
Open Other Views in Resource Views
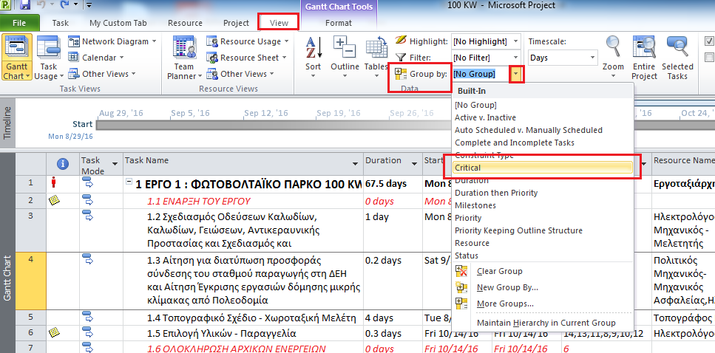(x=240, y=74)
